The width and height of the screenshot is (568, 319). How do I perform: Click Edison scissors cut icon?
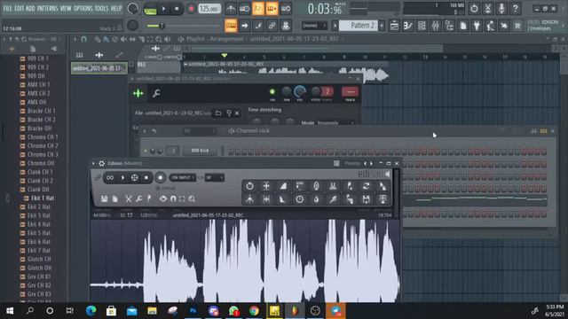129,198
